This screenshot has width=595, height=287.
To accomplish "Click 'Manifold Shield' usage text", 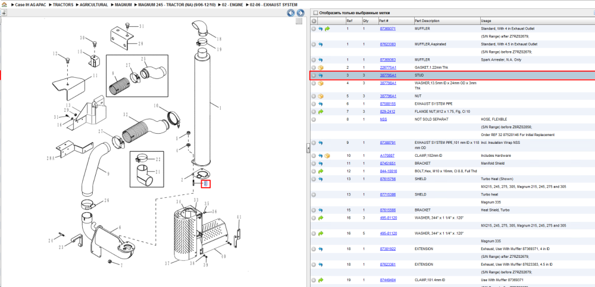I will click(493, 163).
